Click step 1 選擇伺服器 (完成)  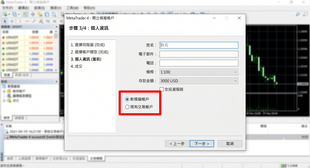pyautogui.click(x=88, y=45)
